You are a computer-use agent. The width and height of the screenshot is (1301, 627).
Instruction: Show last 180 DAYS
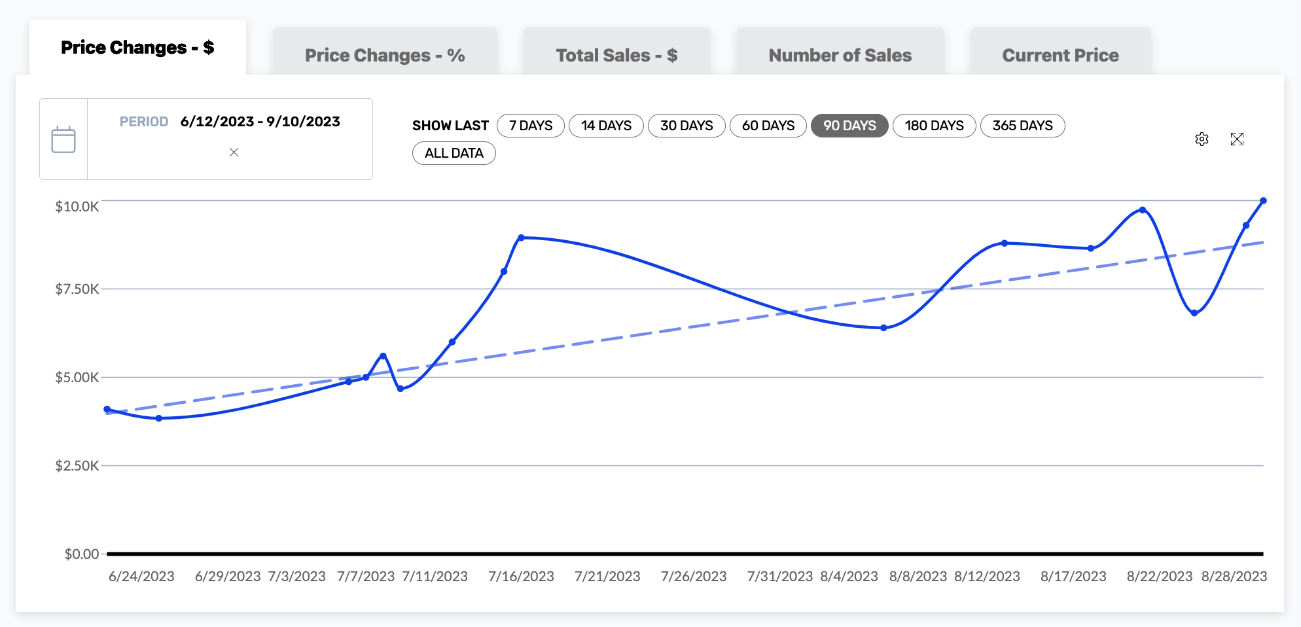(934, 126)
